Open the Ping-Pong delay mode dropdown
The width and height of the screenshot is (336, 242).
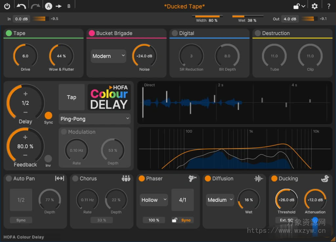(x=94, y=119)
